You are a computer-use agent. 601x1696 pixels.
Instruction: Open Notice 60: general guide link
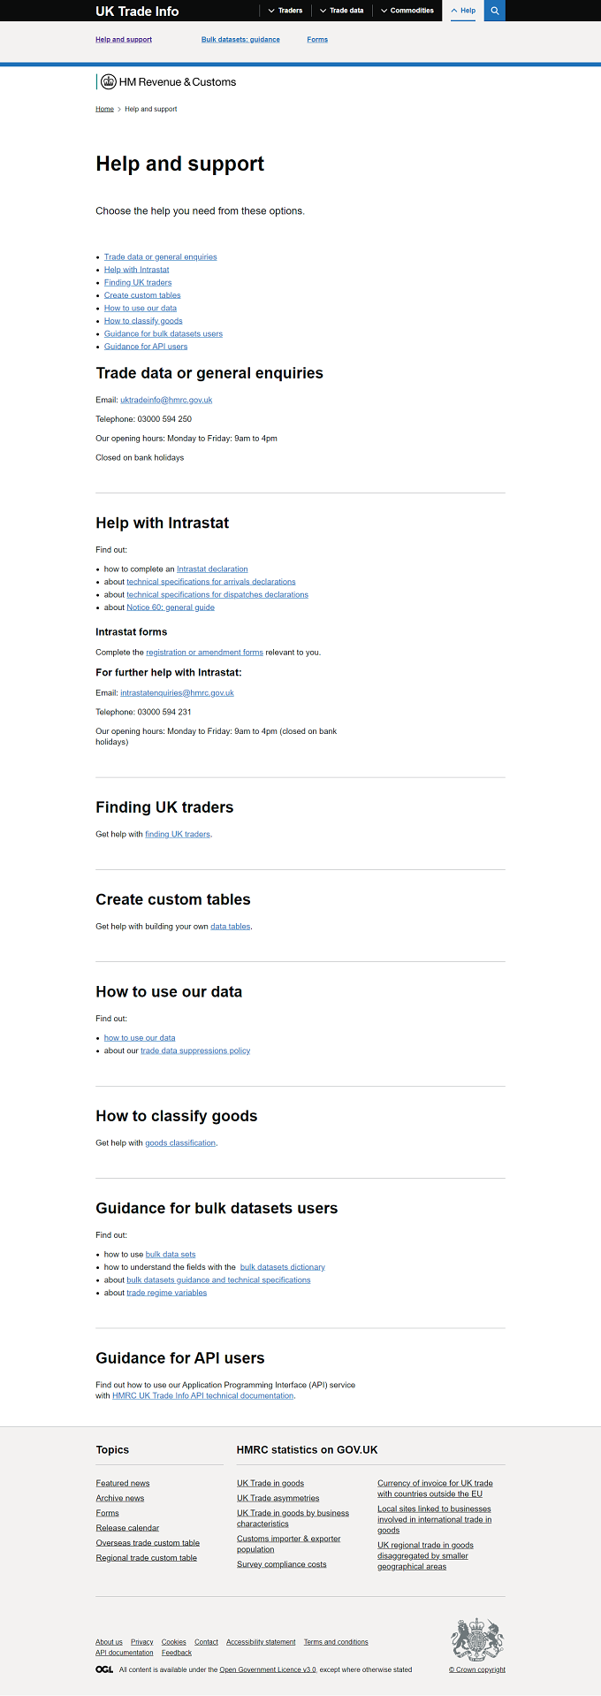[171, 607]
